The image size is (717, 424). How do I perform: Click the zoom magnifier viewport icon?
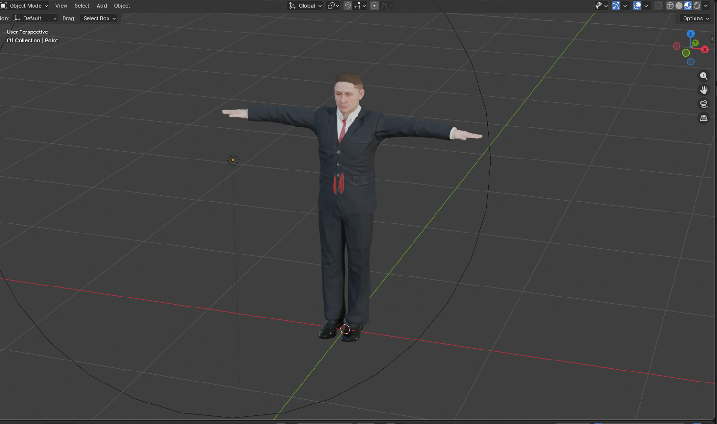coord(704,76)
